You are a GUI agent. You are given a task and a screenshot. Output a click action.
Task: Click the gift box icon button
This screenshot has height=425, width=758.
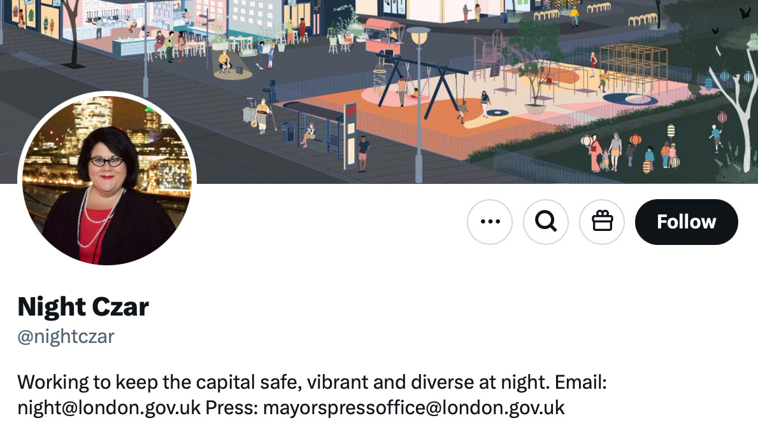click(602, 221)
